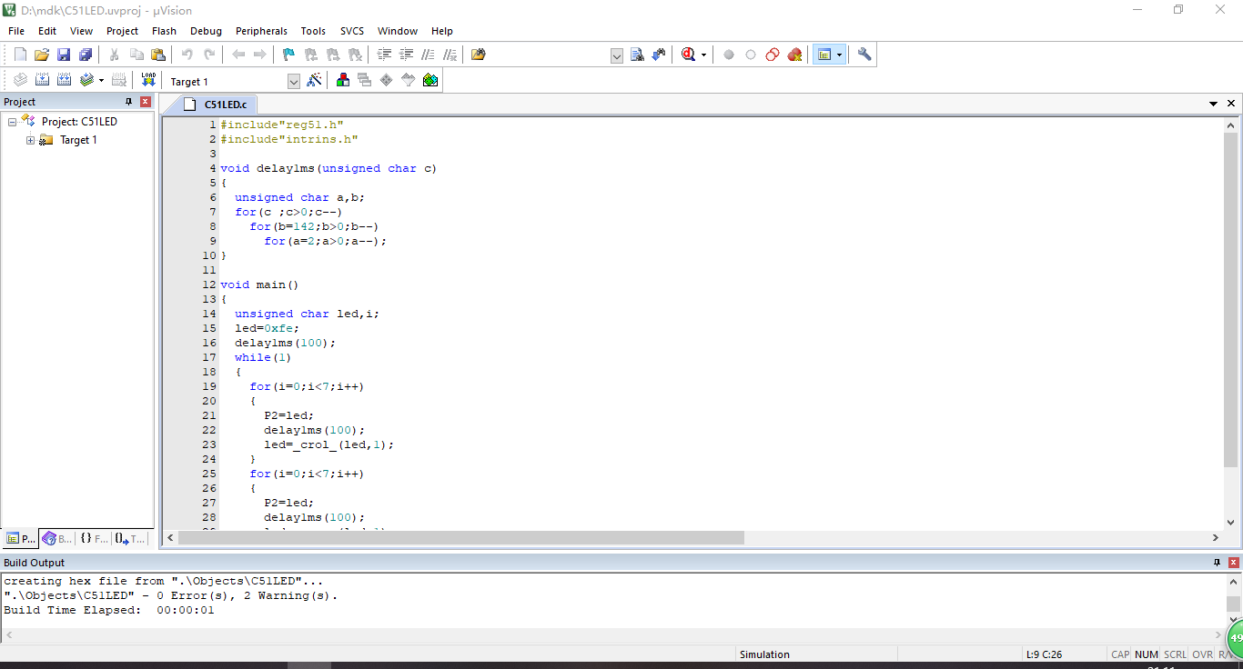Open debug restore views dropdown arrow
The image size is (1243, 669).
pyautogui.click(x=704, y=55)
